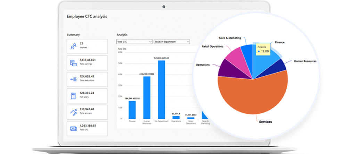
Task: Click the Total deductions arrow icon
Action: point(73,79)
